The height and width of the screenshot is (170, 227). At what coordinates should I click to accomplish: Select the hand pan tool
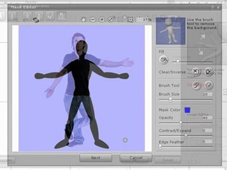click(83, 20)
